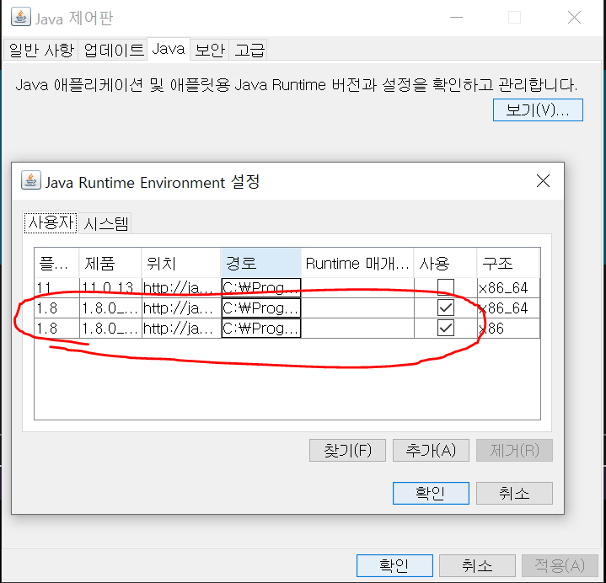Click the Java icon in Java 제어판 title bar

[21, 18]
